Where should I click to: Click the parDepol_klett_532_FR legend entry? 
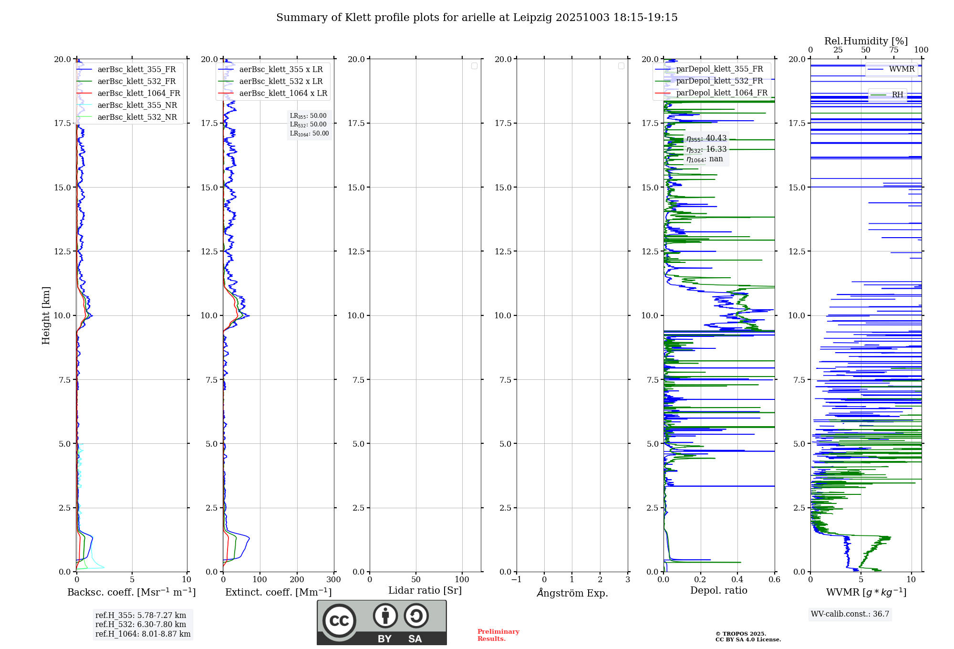(719, 81)
